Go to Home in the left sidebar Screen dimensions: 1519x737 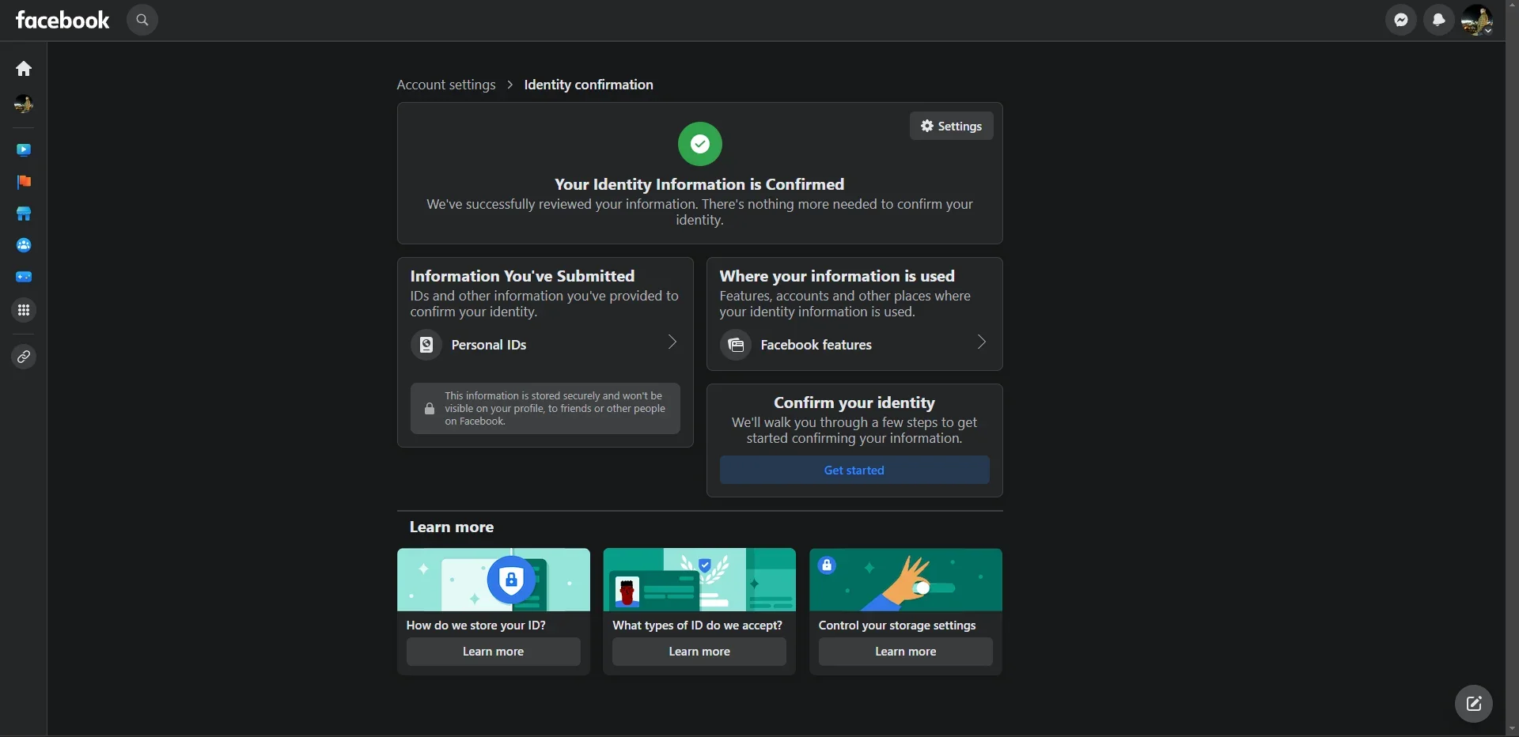tap(24, 69)
